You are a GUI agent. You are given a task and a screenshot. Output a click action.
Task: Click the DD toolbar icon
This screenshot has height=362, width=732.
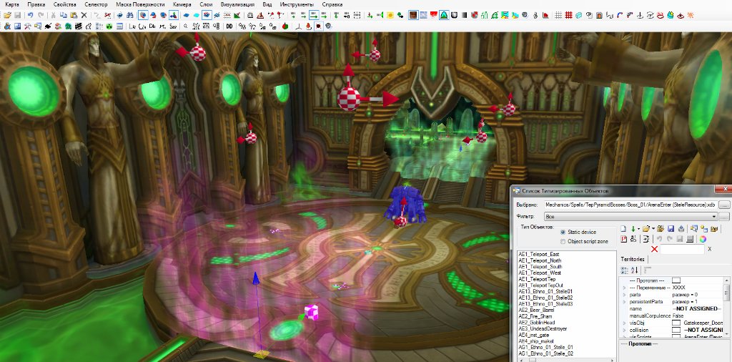point(229,26)
